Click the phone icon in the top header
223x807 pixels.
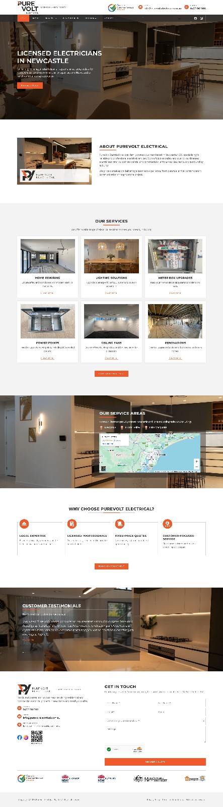(186, 7)
